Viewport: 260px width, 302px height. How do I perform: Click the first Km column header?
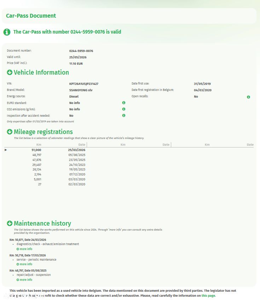tap(39, 145)
